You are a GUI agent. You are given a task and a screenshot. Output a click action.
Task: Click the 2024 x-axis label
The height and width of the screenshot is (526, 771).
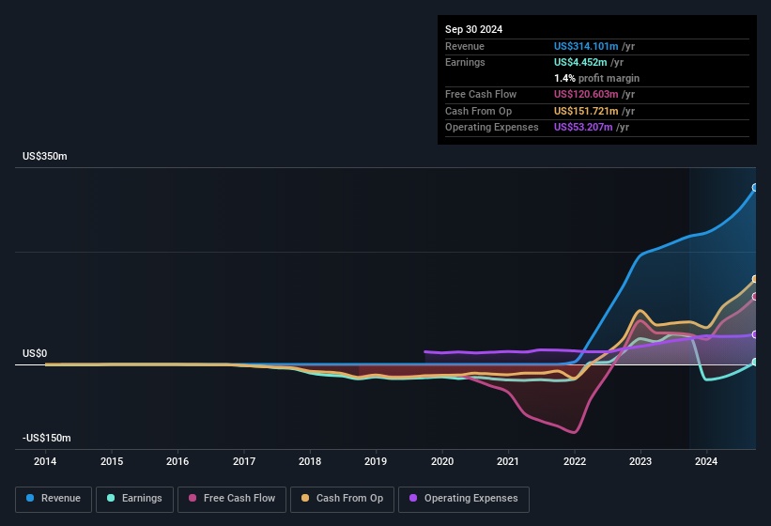pos(706,461)
